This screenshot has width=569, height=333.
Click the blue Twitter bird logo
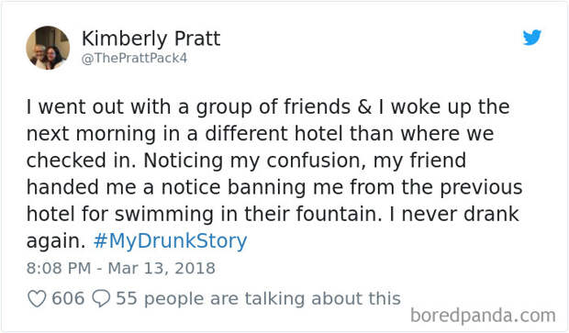click(x=532, y=38)
